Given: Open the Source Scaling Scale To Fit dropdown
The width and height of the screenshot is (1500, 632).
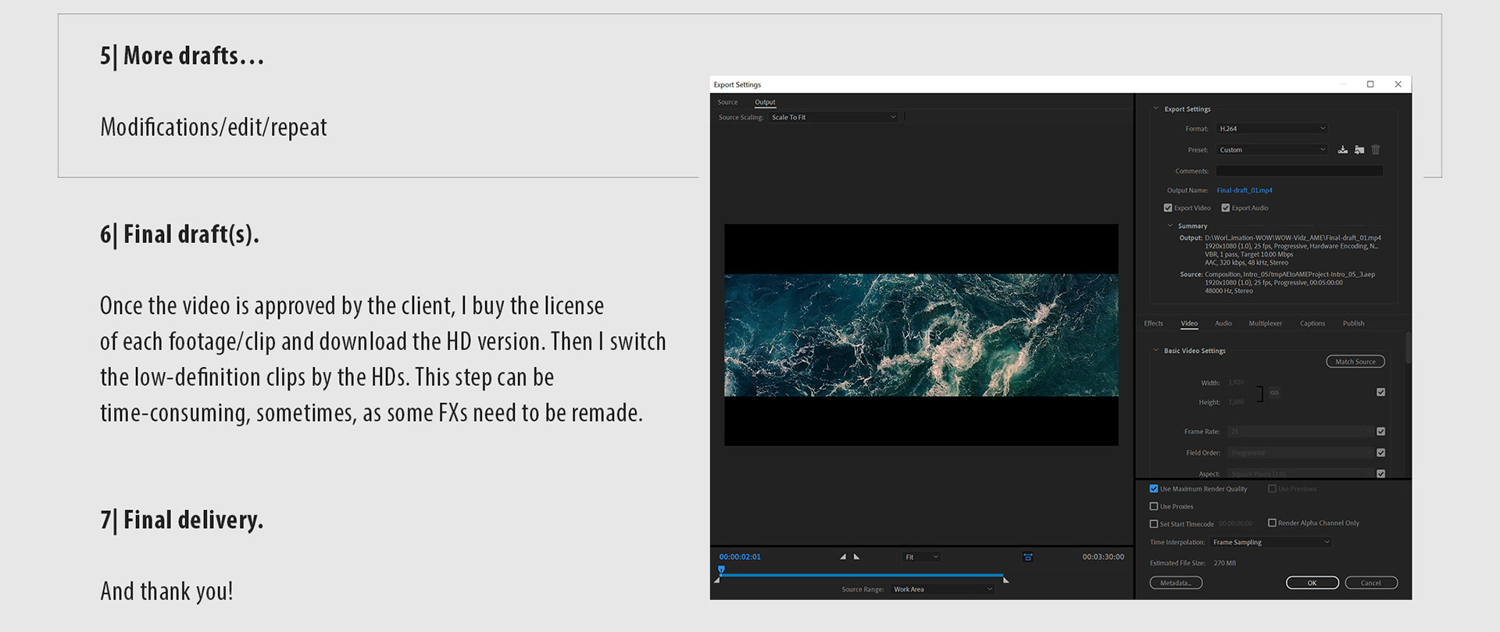Looking at the screenshot, I should (834, 117).
